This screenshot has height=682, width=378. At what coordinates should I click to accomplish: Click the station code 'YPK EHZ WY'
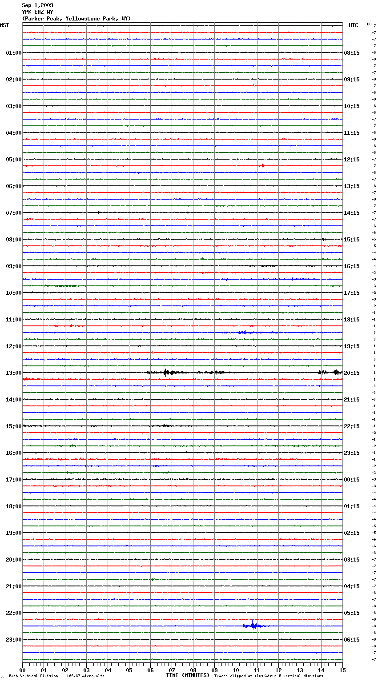[37, 12]
